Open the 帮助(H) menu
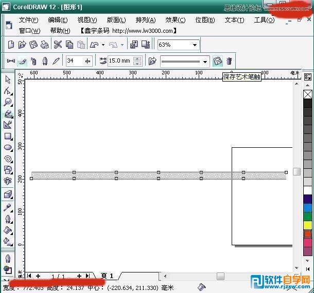The height and width of the screenshot is (293, 314). click(x=60, y=31)
